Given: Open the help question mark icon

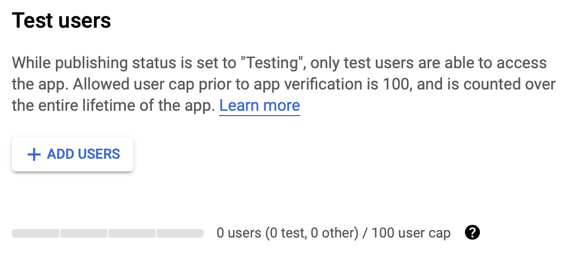Looking at the screenshot, I should pyautogui.click(x=472, y=233).
